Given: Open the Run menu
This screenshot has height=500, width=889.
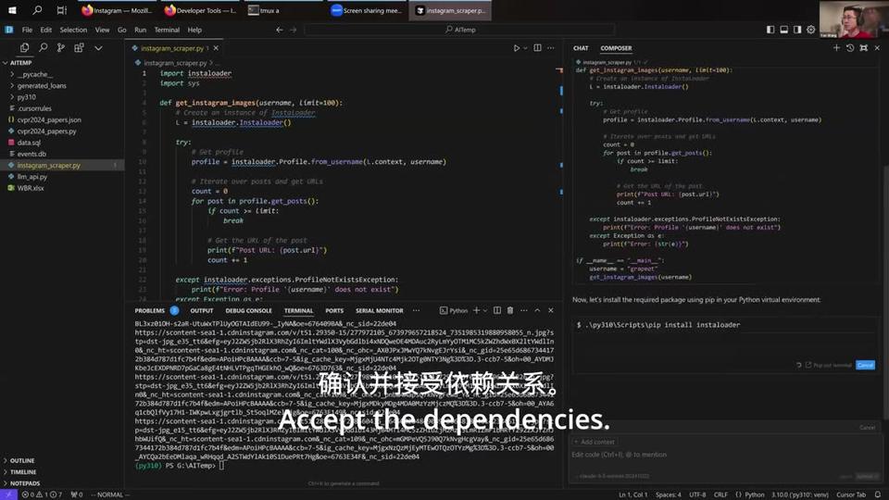Looking at the screenshot, I should coord(140,30).
